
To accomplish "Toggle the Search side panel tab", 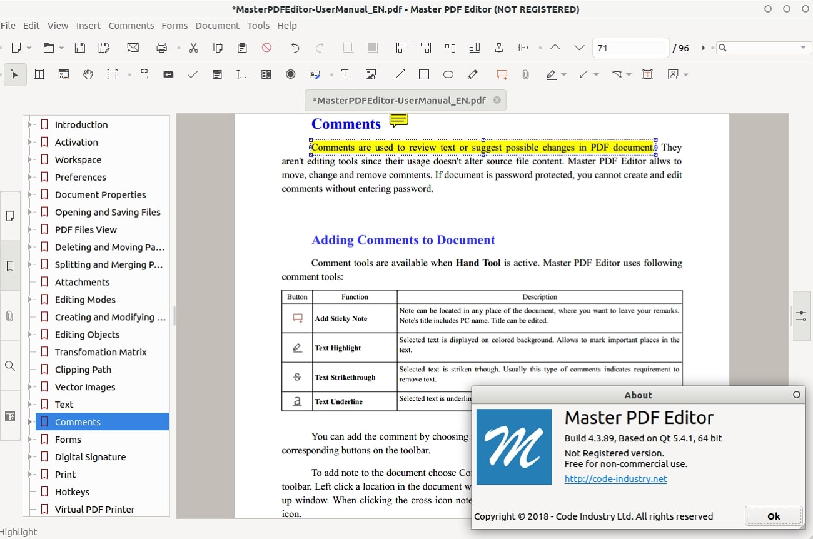I will 10,366.
